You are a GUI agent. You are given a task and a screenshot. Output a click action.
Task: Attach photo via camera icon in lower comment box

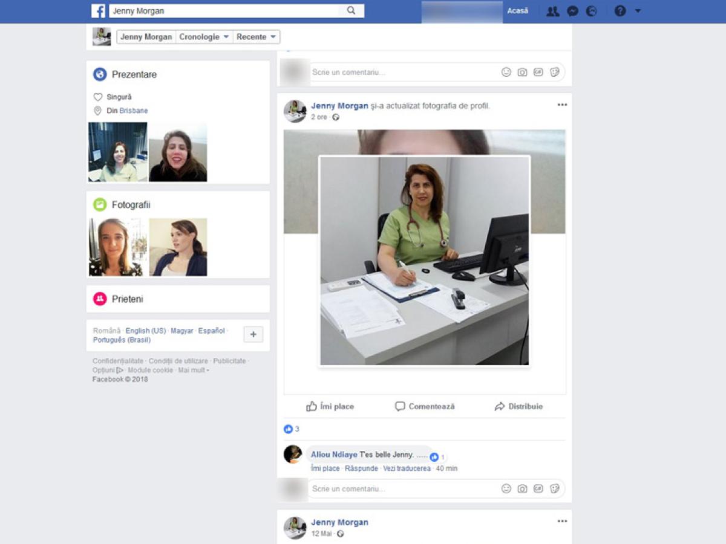pyautogui.click(x=522, y=488)
